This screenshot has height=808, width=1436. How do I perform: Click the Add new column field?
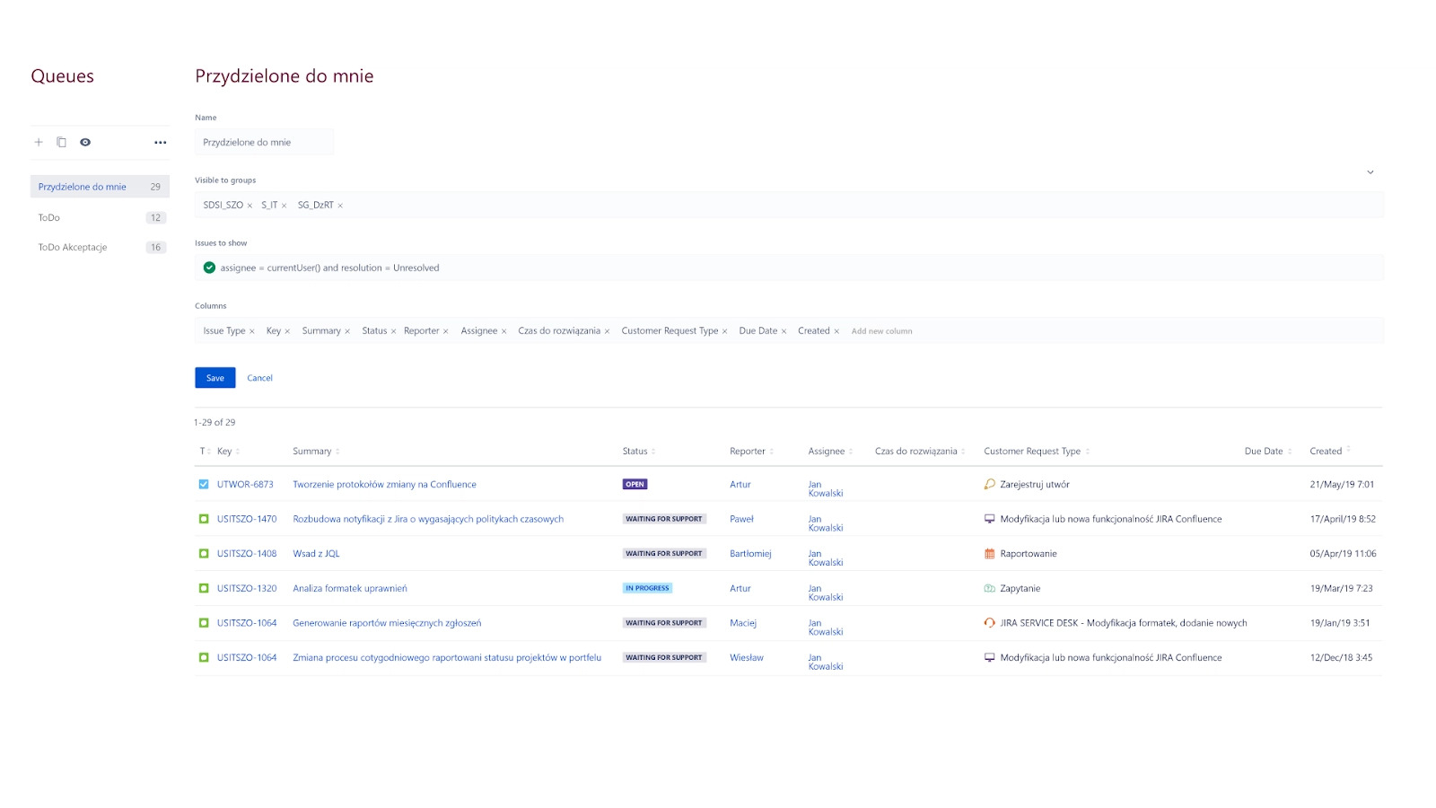click(x=881, y=331)
